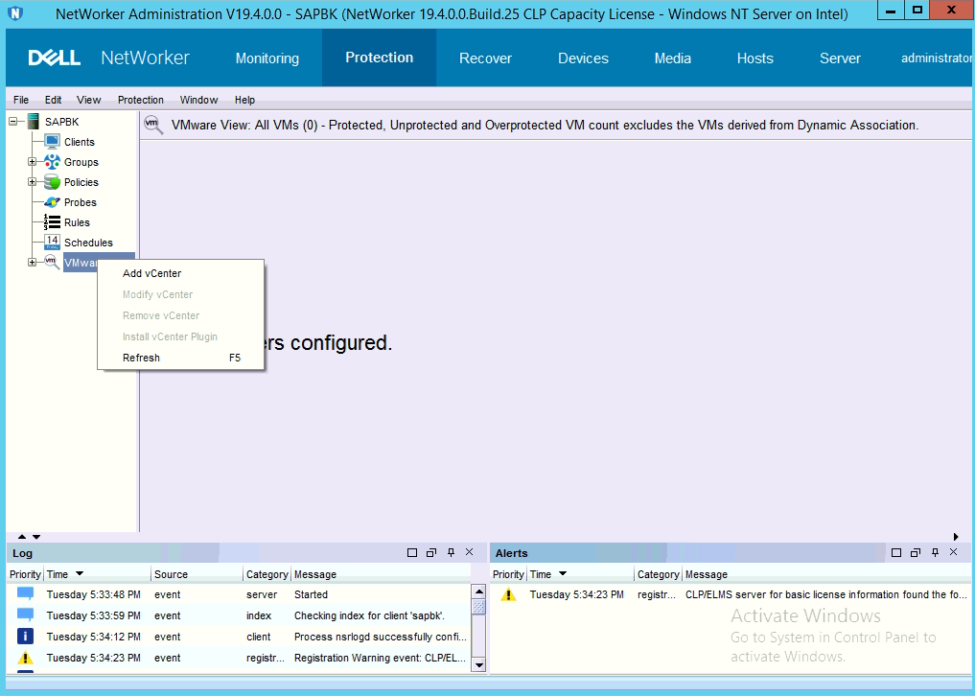Switch to the Monitoring tab
Image resolution: width=975 pixels, height=696 pixels.
[x=267, y=58]
